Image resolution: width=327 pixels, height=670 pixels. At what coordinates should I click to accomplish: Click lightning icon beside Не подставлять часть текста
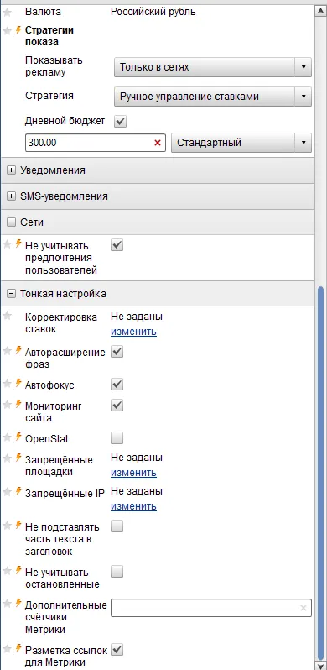tap(18, 525)
